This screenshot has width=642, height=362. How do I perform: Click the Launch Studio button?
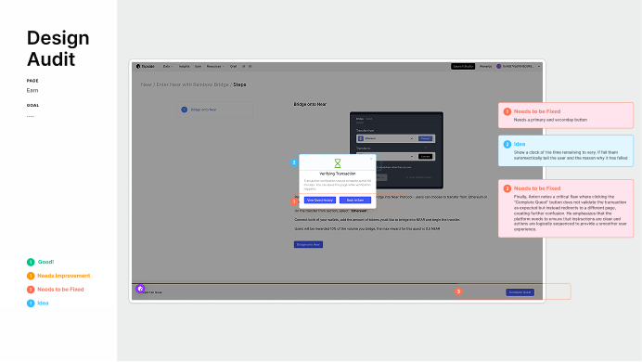[463, 66]
